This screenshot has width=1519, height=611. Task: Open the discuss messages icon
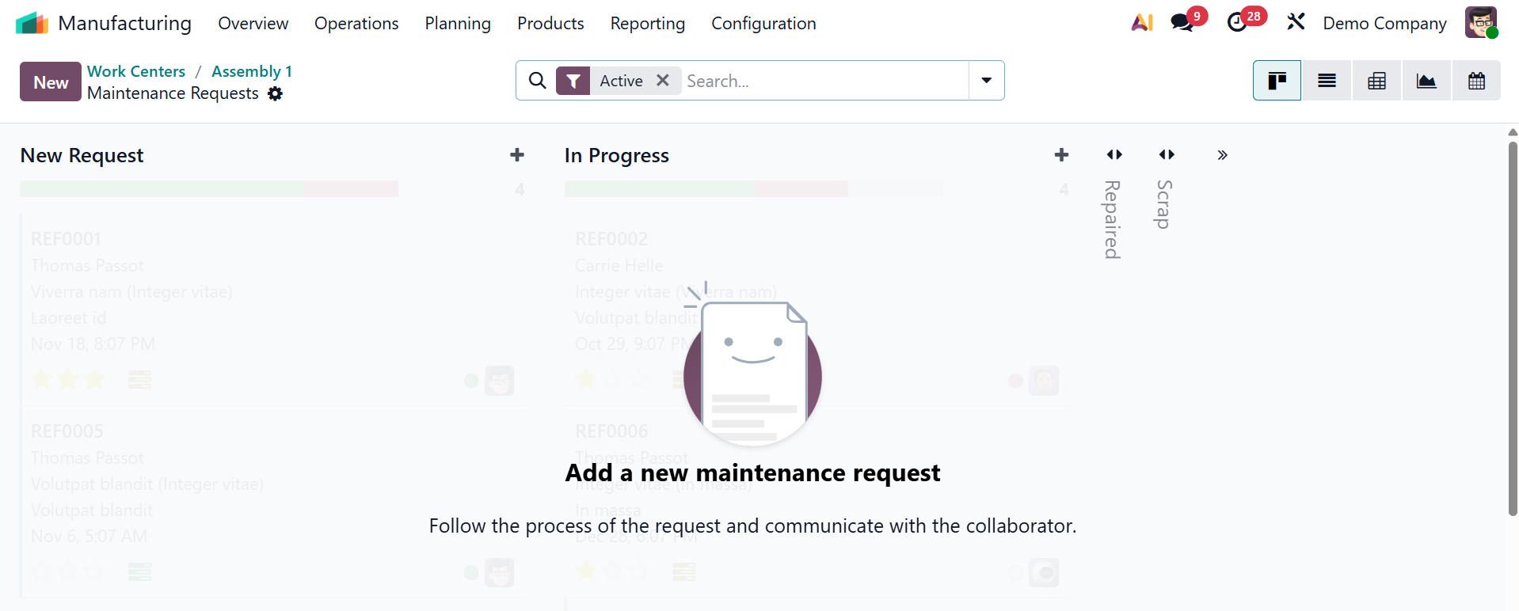tap(1182, 23)
